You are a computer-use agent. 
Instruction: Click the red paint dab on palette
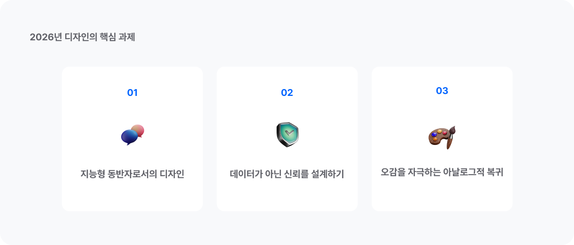pyautogui.click(x=445, y=133)
